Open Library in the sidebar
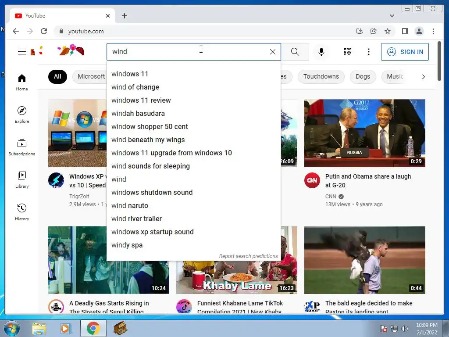This screenshot has height=337, width=449. tap(22, 179)
